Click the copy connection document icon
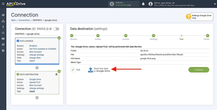 pos(48,29)
